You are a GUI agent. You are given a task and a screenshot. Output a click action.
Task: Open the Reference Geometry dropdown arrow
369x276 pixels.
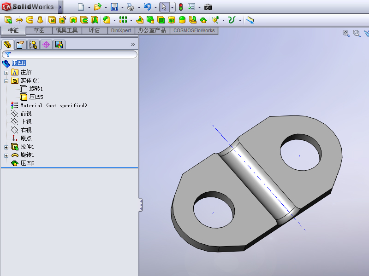223,20
